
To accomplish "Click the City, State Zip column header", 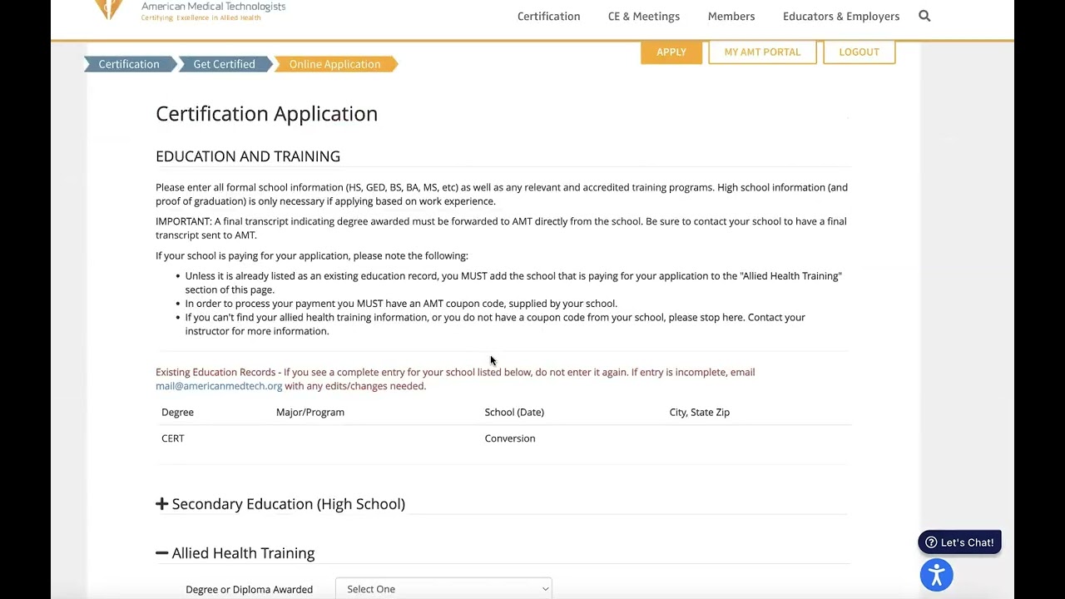I will [x=700, y=412].
